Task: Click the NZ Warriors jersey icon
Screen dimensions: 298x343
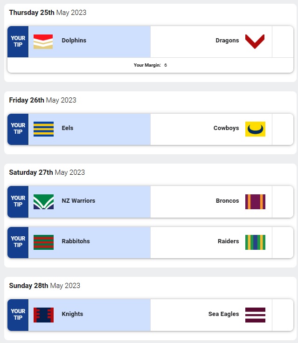Action: coord(43,202)
